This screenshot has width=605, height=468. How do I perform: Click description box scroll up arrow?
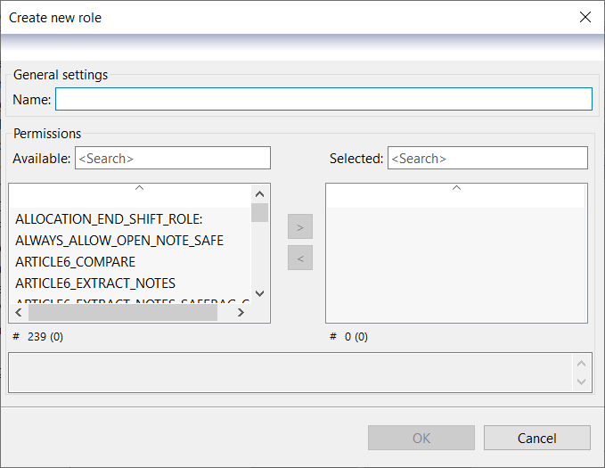click(582, 363)
